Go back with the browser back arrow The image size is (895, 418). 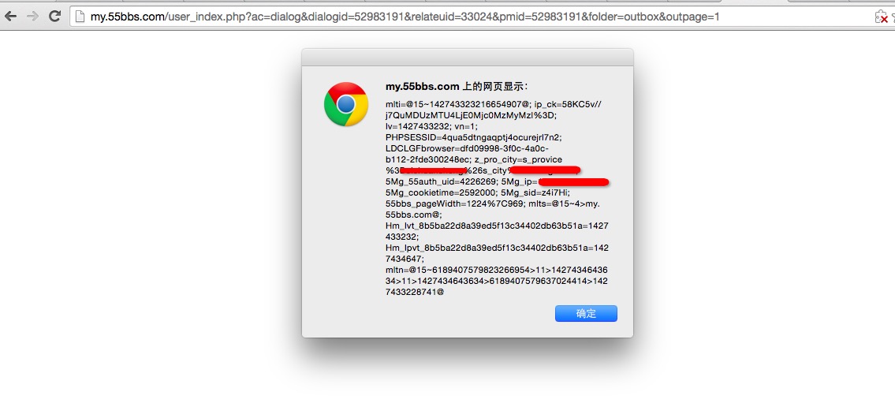click(x=10, y=17)
